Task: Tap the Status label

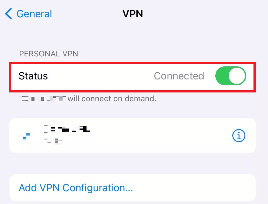Action: click(x=33, y=76)
